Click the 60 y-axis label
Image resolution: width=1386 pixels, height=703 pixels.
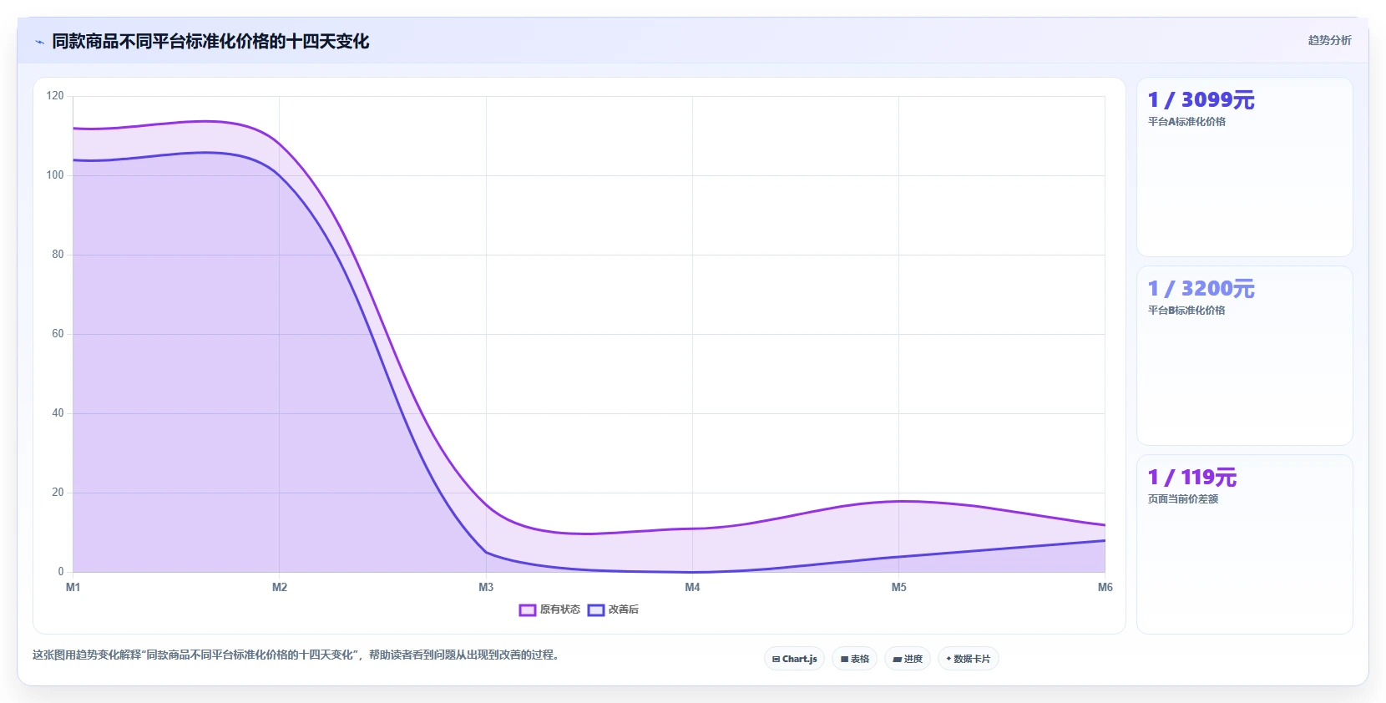[58, 334]
